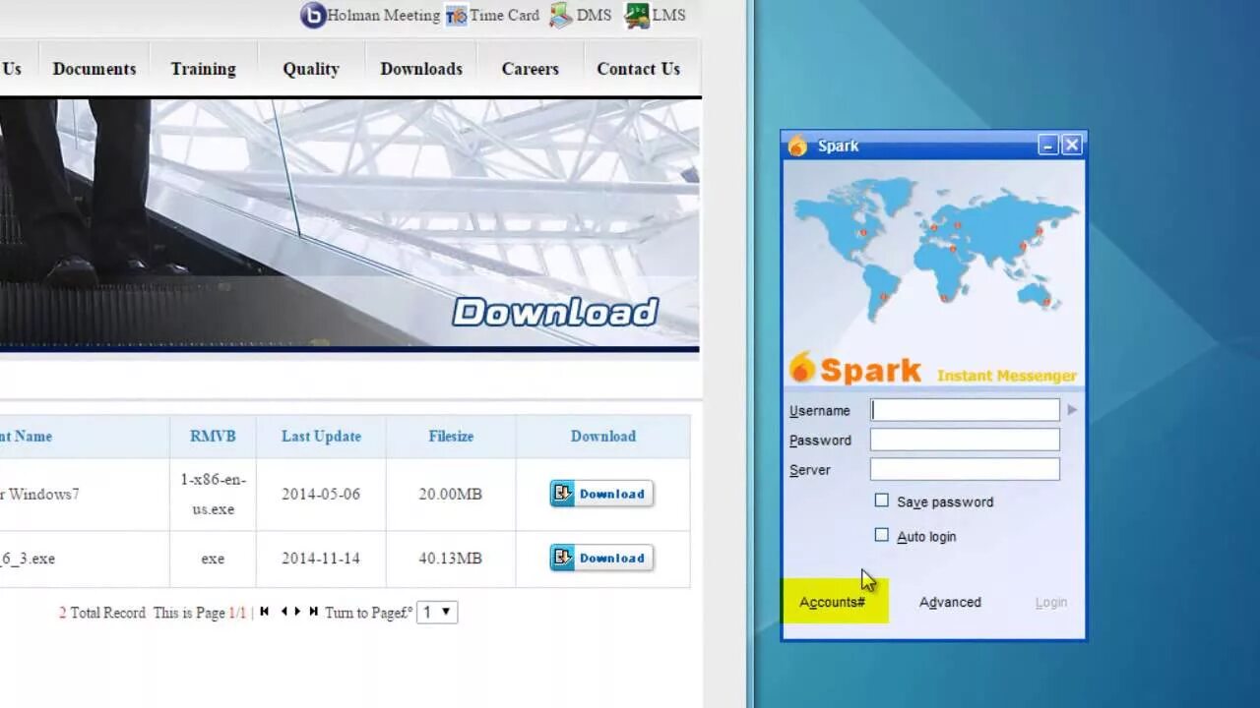The height and width of the screenshot is (708, 1260).
Task: Click the Accounts button in Spark
Action: (x=833, y=602)
